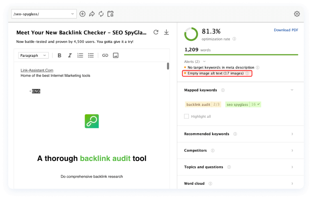Toggle bold formatting in the editor
Viewport: 312px width, 199px height.
[x=60, y=56]
